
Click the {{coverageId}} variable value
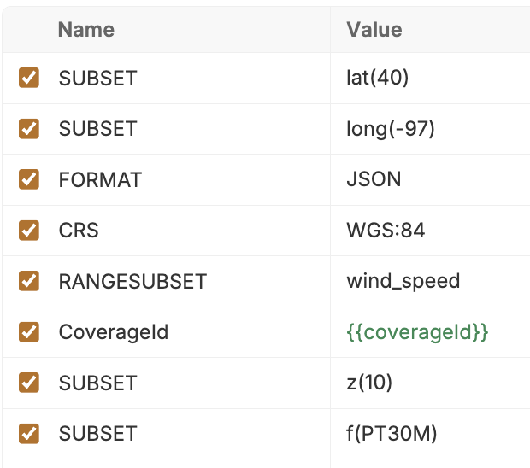417,332
